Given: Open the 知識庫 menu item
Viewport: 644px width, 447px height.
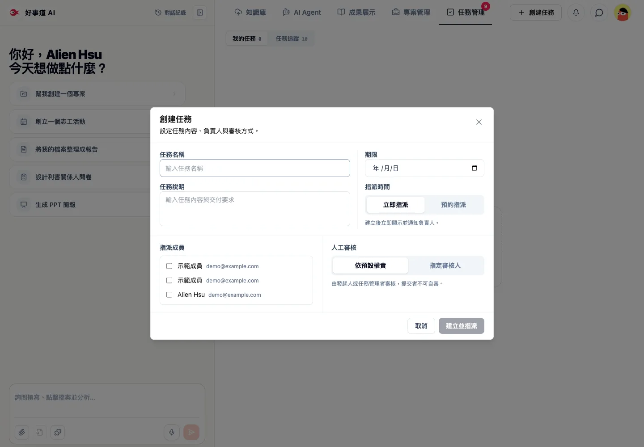Looking at the screenshot, I should point(250,13).
